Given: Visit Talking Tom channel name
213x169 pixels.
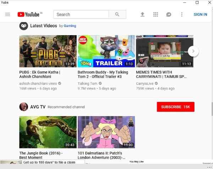Looking at the screenshot, I should 87,83.
